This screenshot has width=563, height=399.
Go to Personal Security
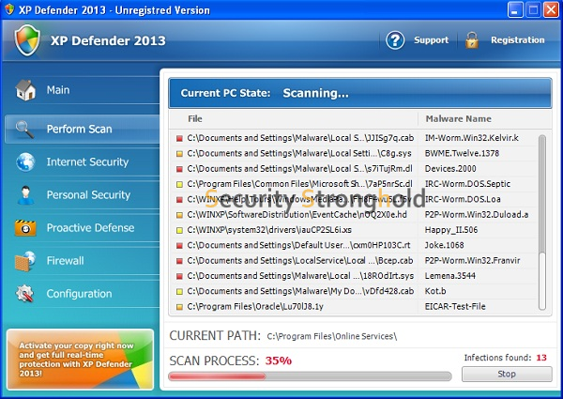82,195
